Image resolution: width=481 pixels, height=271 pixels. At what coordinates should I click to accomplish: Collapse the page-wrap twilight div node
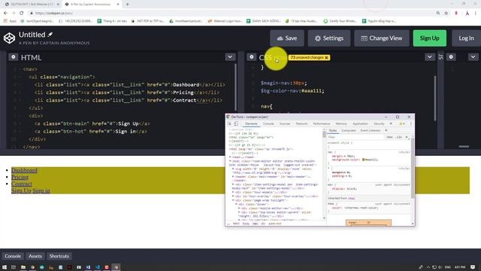(x=233, y=200)
